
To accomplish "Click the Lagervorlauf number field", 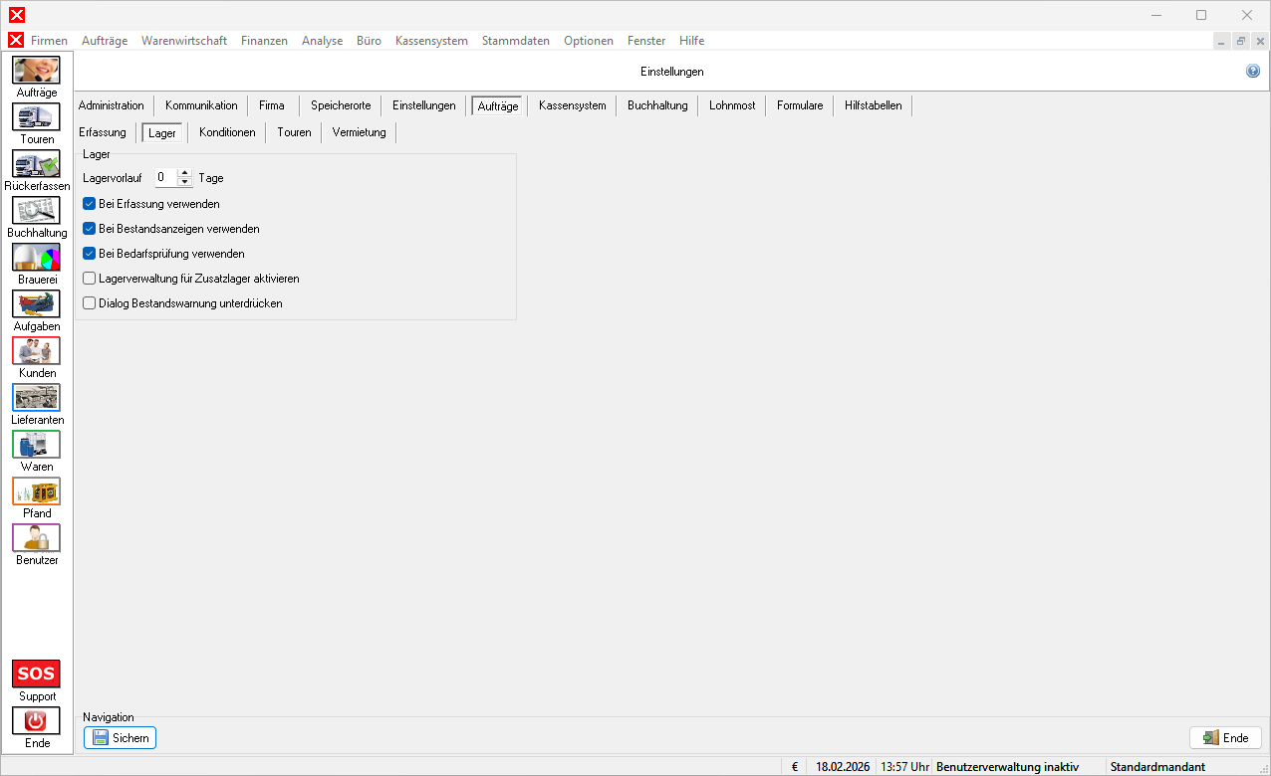I will (x=165, y=178).
